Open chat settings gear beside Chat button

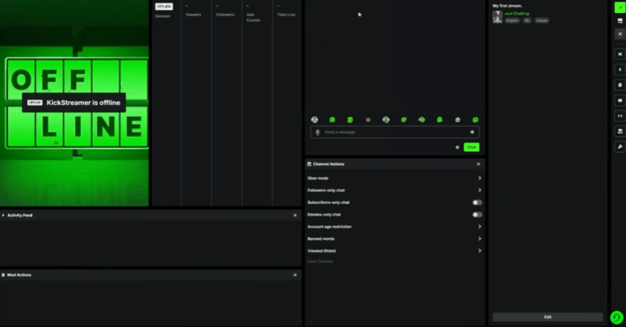point(457,147)
